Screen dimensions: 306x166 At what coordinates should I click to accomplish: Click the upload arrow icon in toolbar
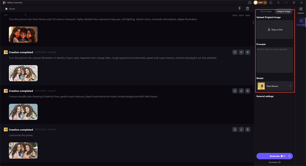pyautogui.click(x=239, y=8)
